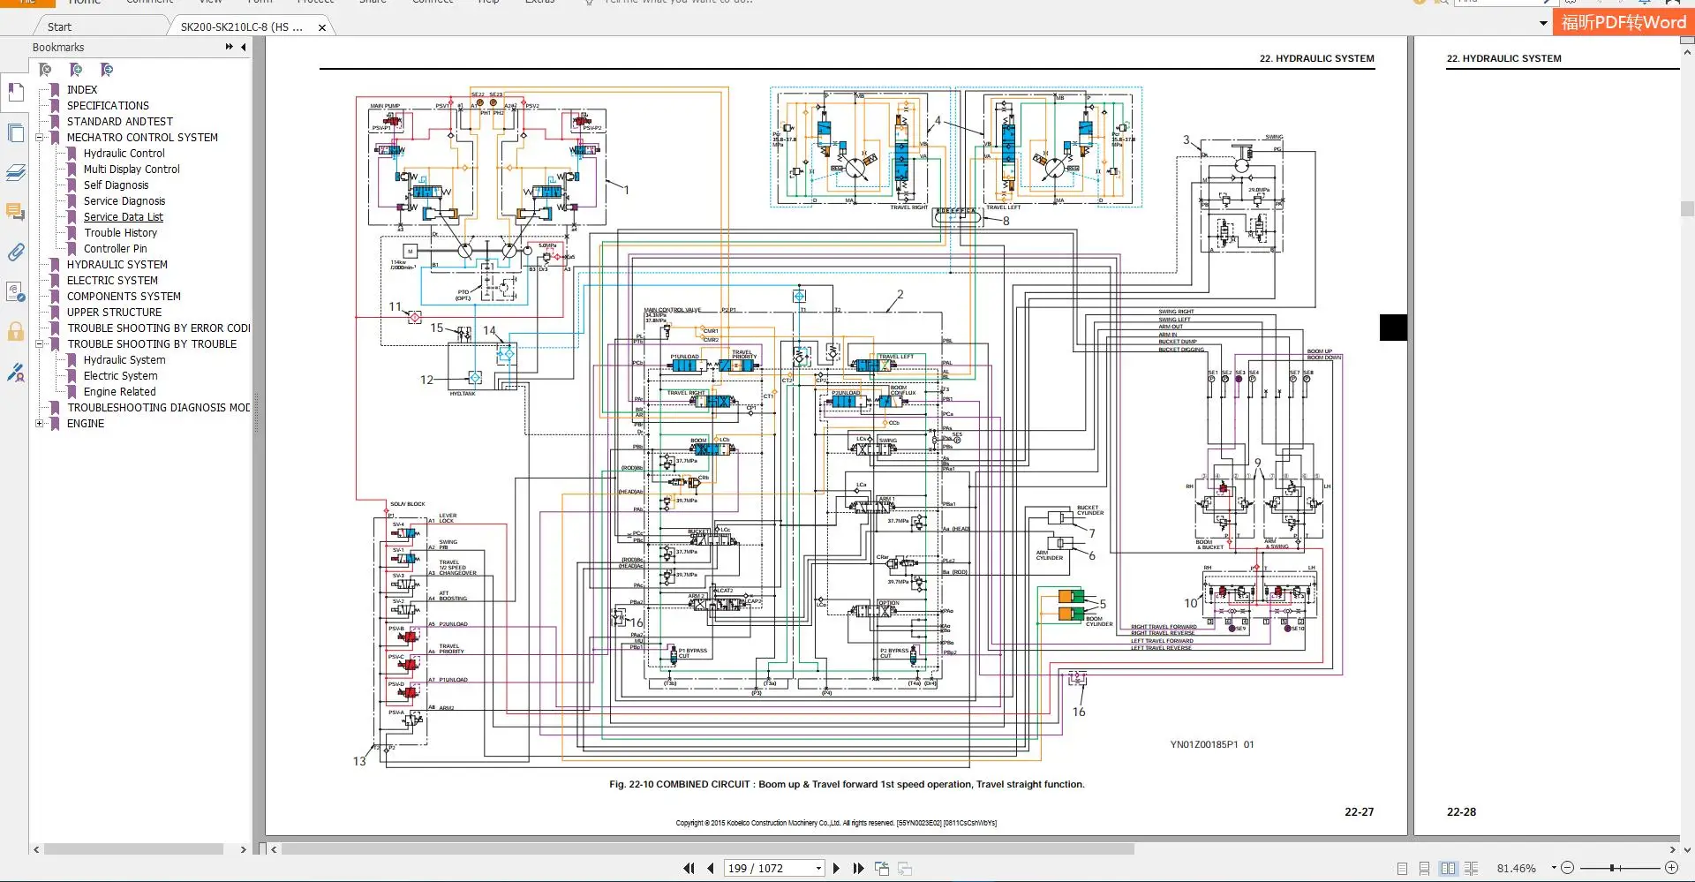Expand the ENGINE bookmark node
Viewport: 1695px width, 882px height.
point(40,424)
